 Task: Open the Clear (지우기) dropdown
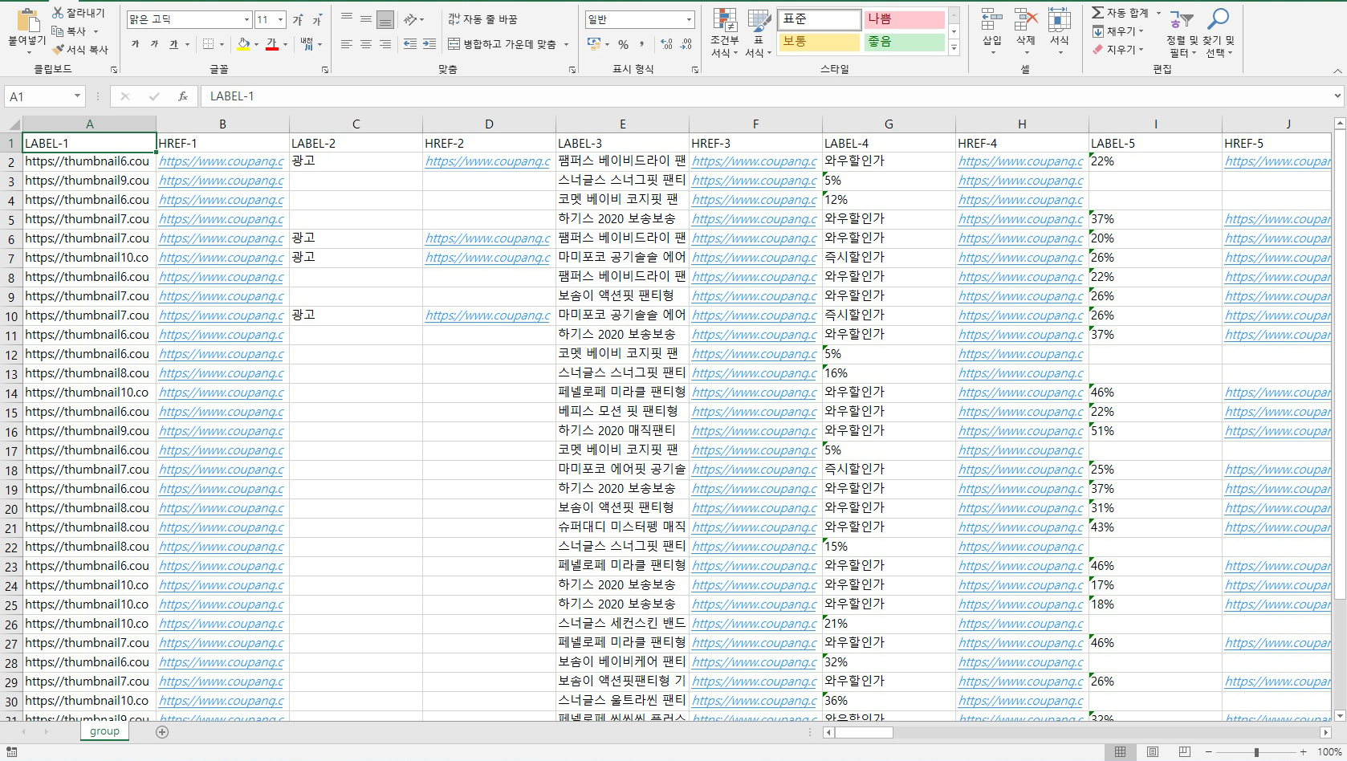[x=1117, y=49]
